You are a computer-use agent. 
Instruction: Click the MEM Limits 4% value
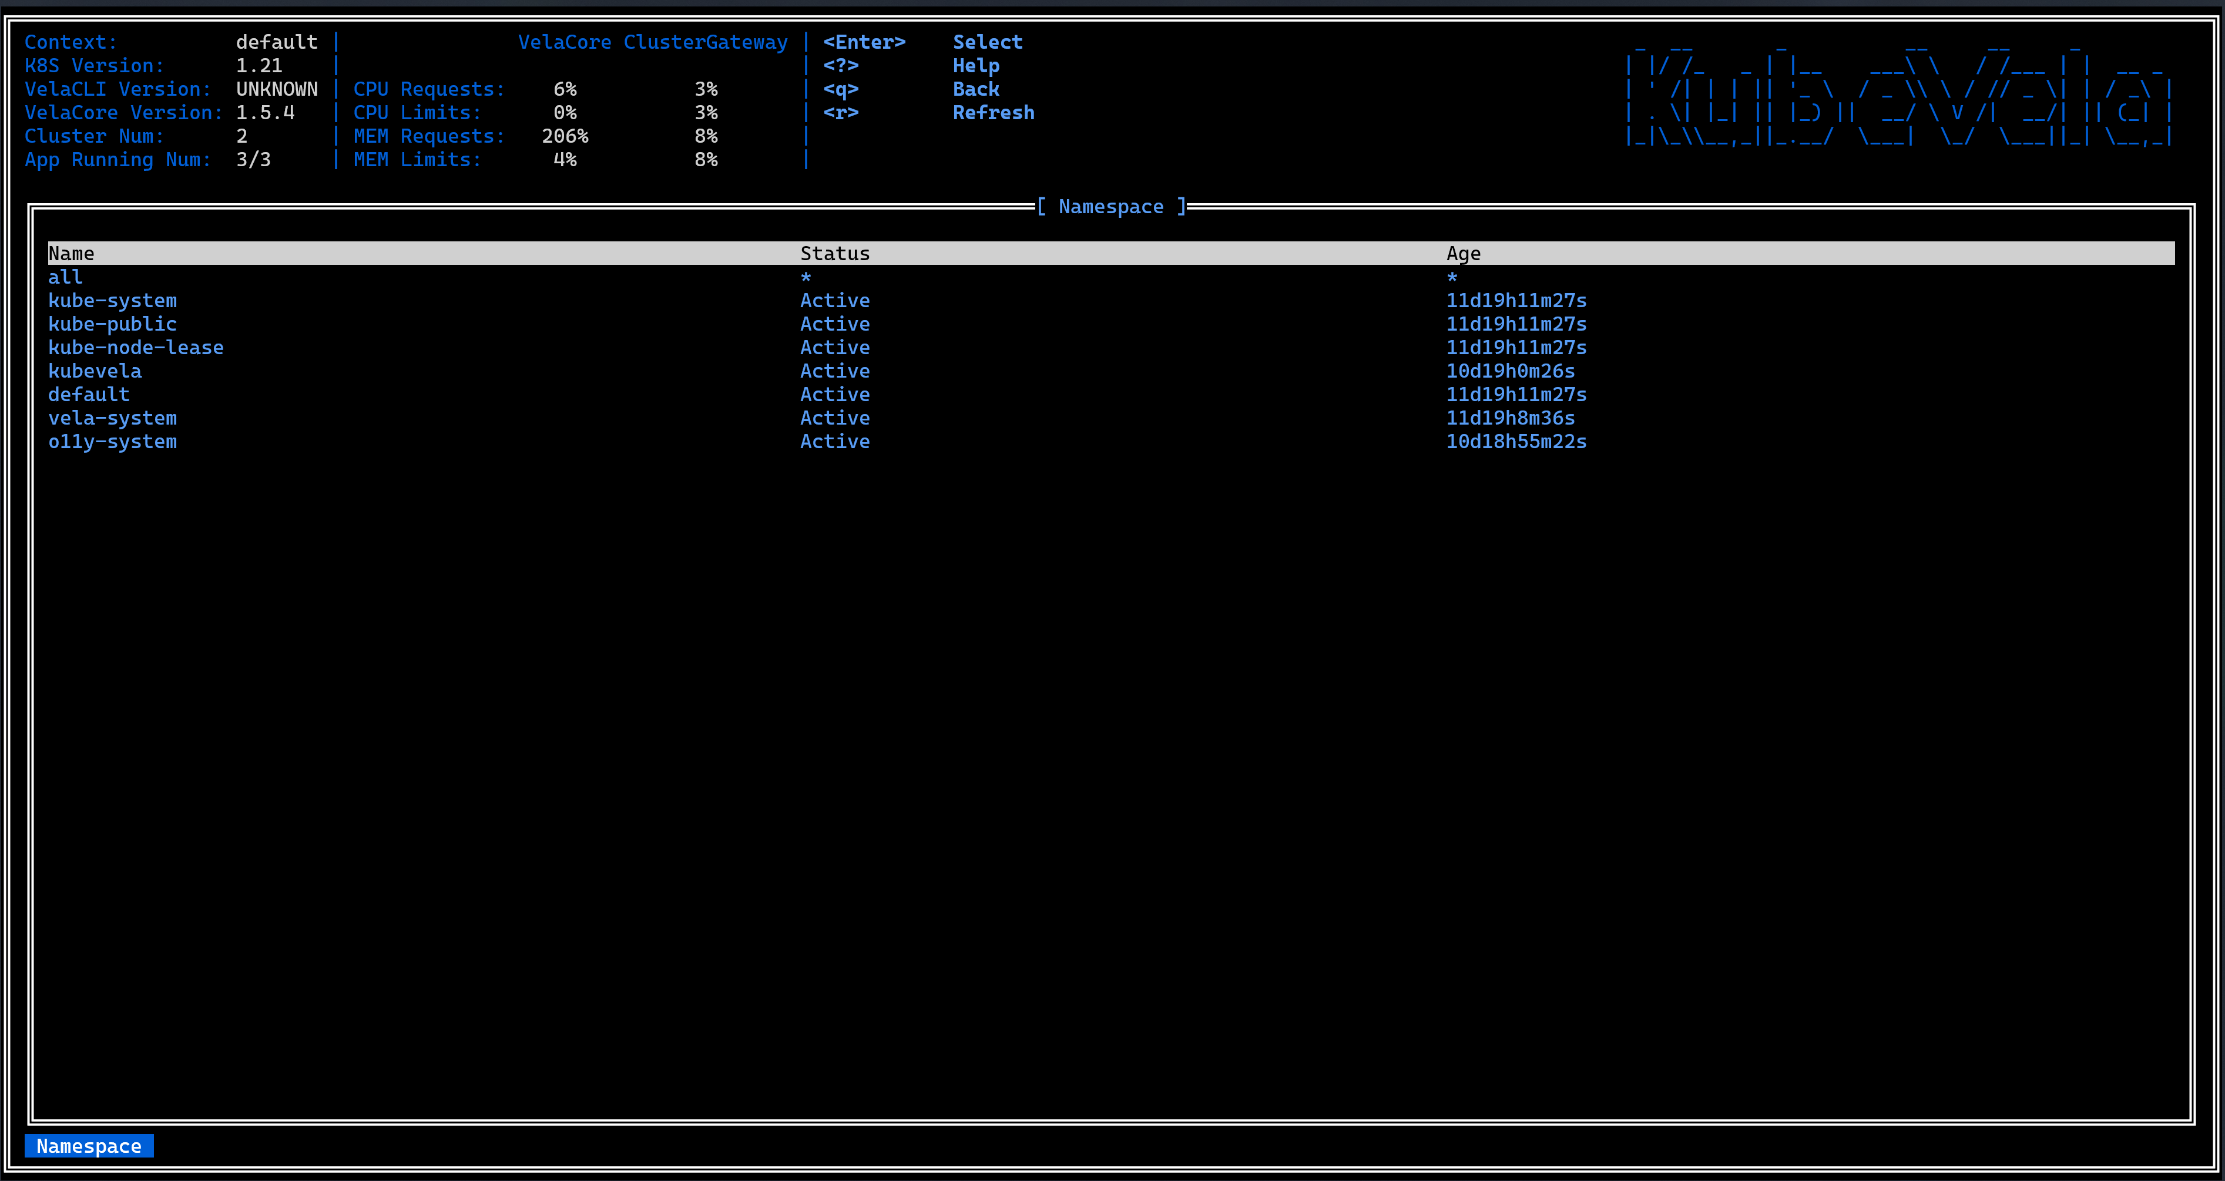click(565, 160)
